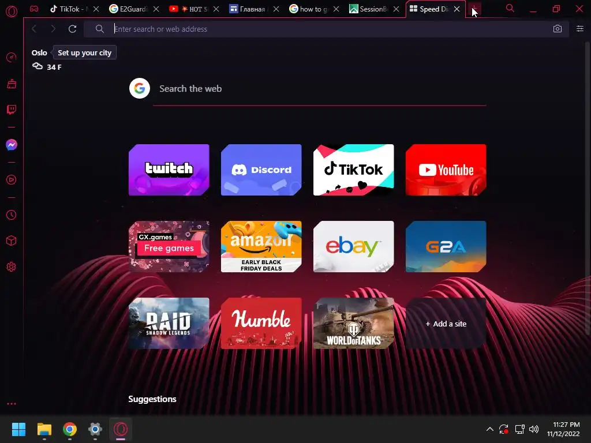Open the YouTube speed dial tile

pyautogui.click(x=446, y=170)
